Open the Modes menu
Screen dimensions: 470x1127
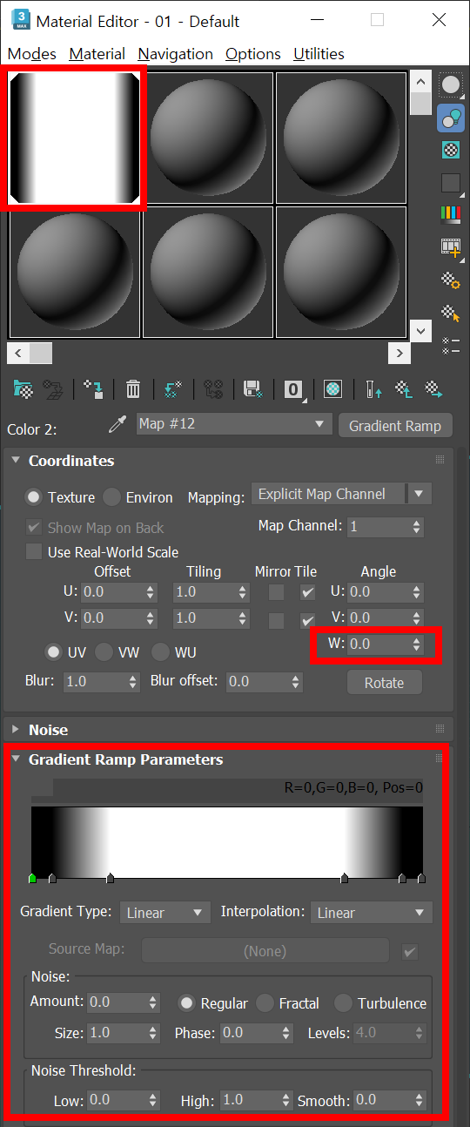31,54
